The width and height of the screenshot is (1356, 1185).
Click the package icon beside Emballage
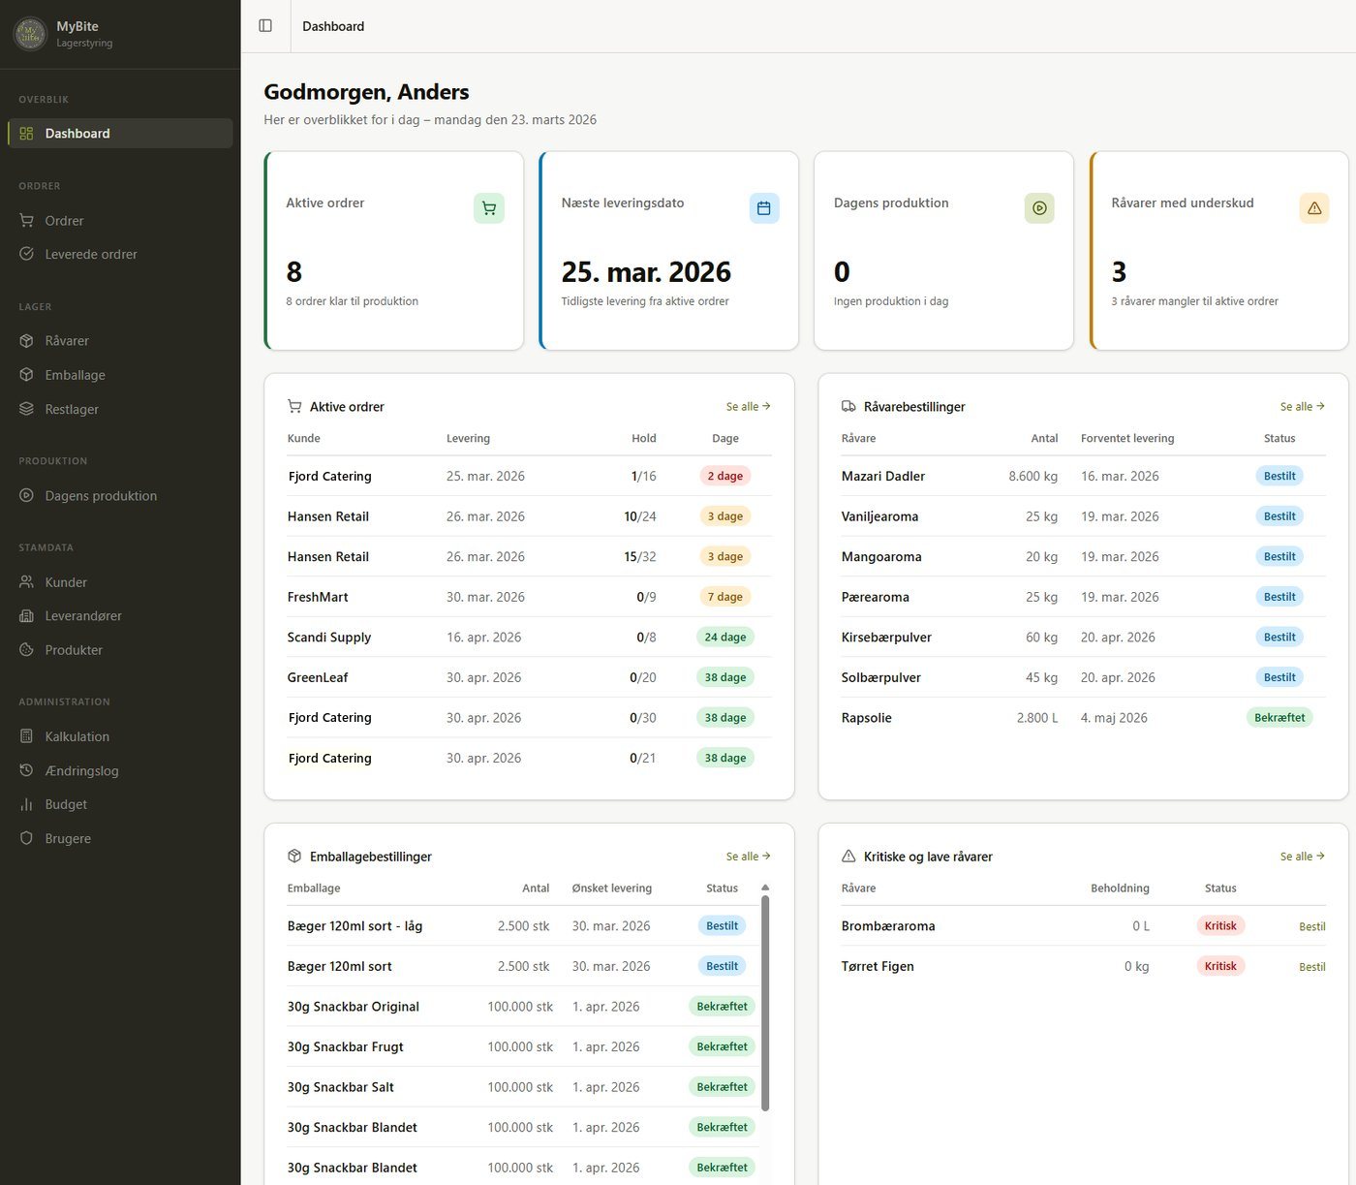26,375
